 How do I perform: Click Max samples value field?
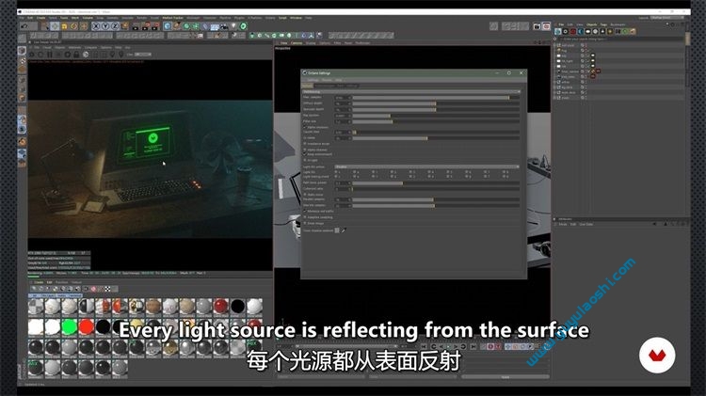click(x=343, y=97)
